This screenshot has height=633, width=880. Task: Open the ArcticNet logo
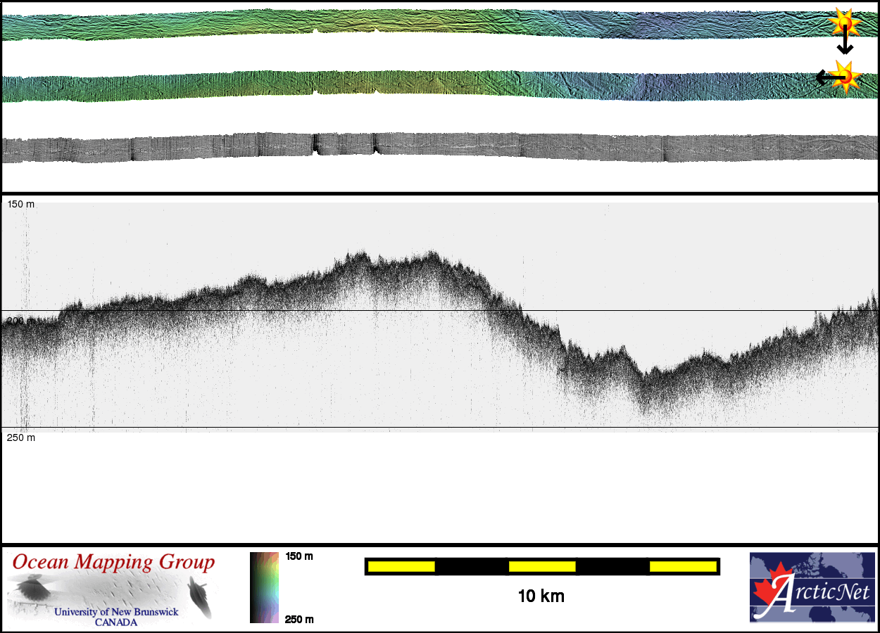coord(811,587)
